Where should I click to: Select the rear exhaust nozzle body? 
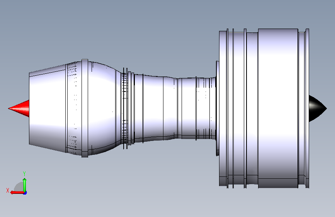click(48, 108)
